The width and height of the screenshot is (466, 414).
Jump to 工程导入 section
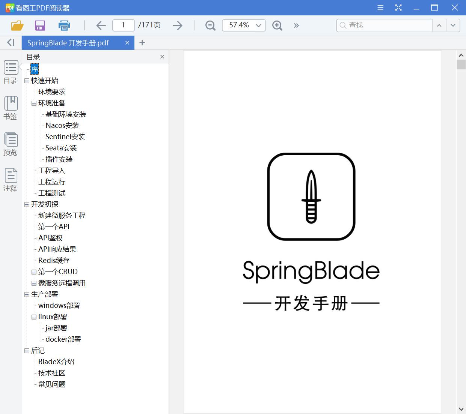coord(52,171)
